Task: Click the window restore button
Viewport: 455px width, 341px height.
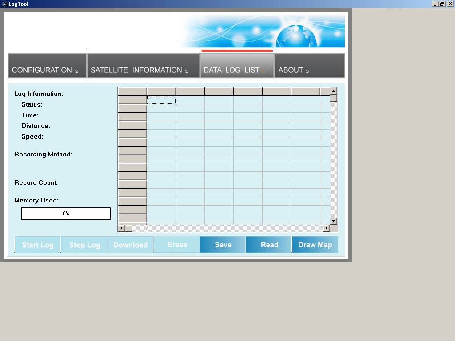Action: pos(442,4)
